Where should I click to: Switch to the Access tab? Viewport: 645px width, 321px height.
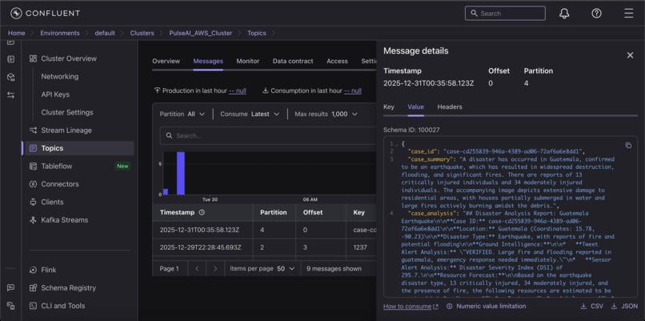click(x=337, y=61)
